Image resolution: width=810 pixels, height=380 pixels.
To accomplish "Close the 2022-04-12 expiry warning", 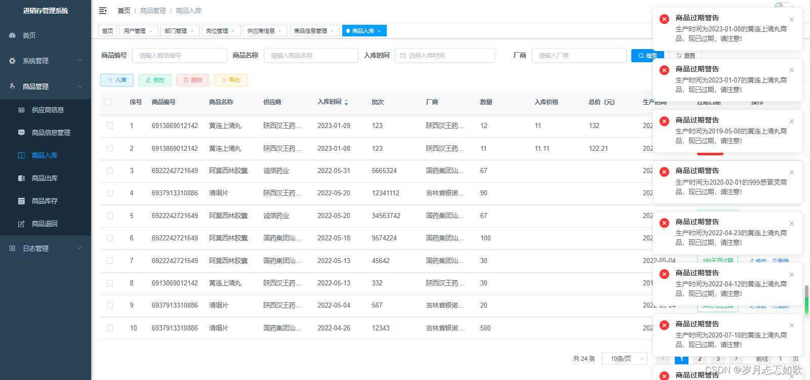I will (792, 275).
